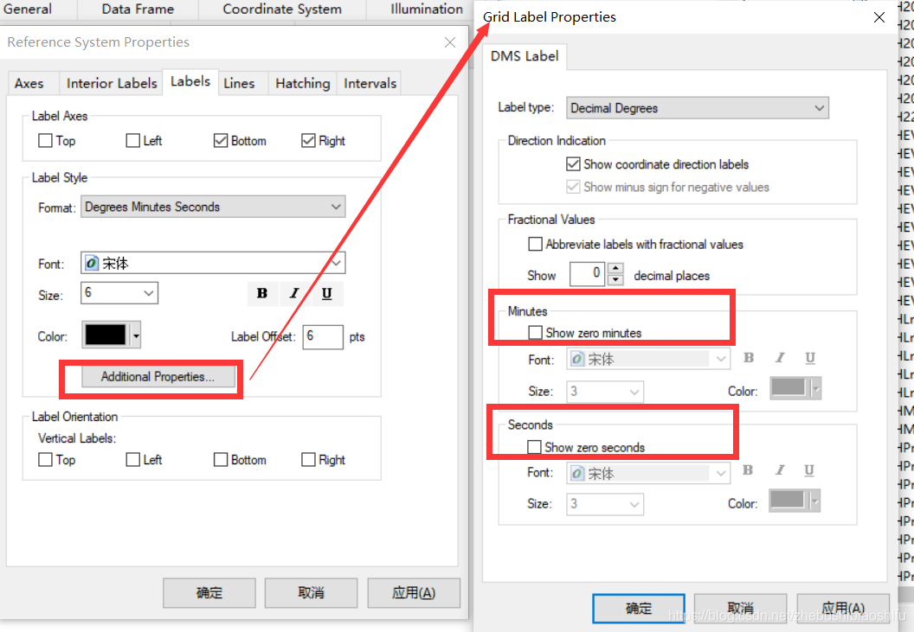Confirm Reference System Properties with 确定
Screen dimensions: 914x632
click(209, 593)
